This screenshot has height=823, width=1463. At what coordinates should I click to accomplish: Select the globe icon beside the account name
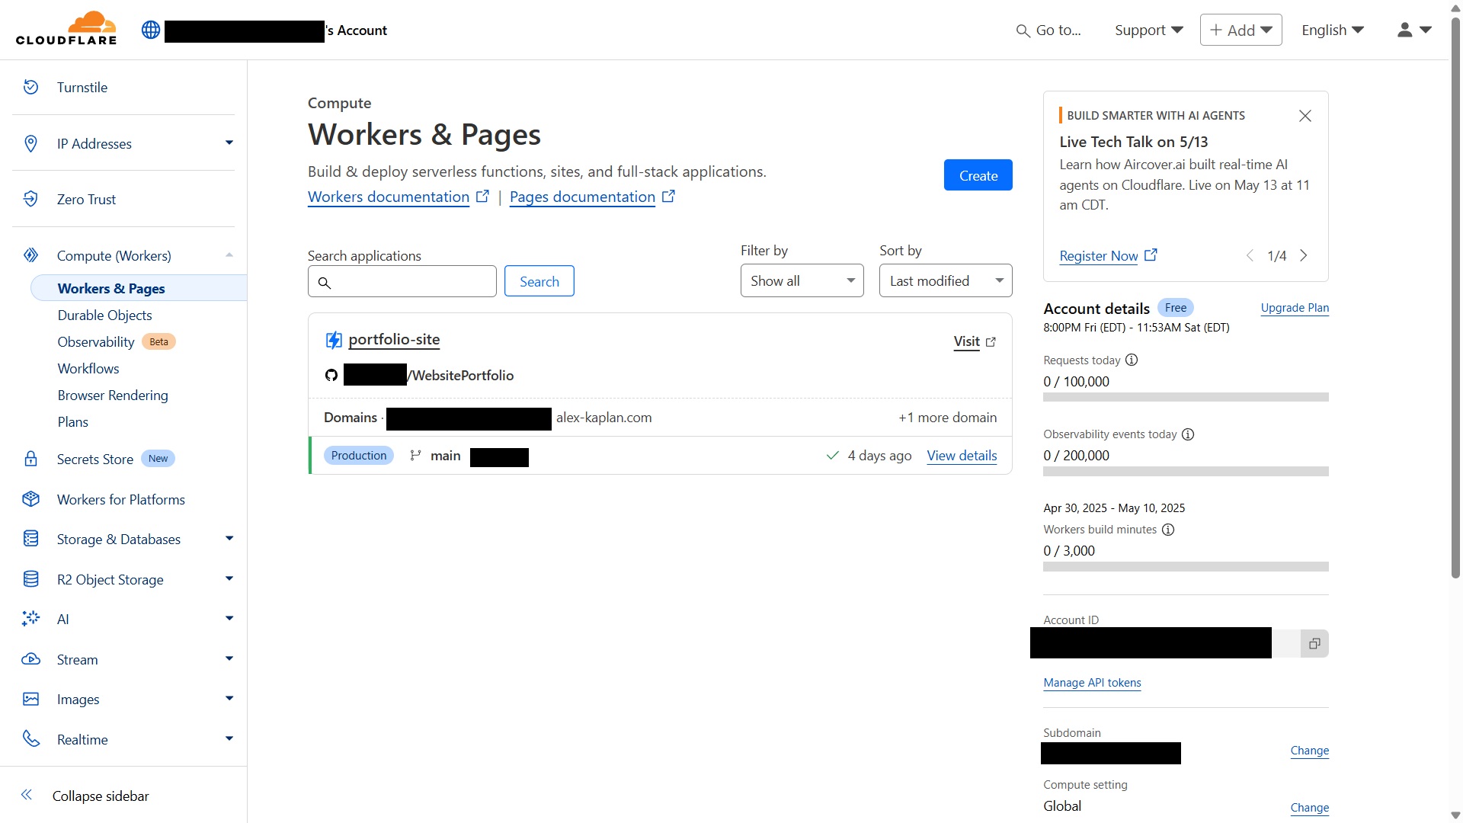pyautogui.click(x=150, y=30)
